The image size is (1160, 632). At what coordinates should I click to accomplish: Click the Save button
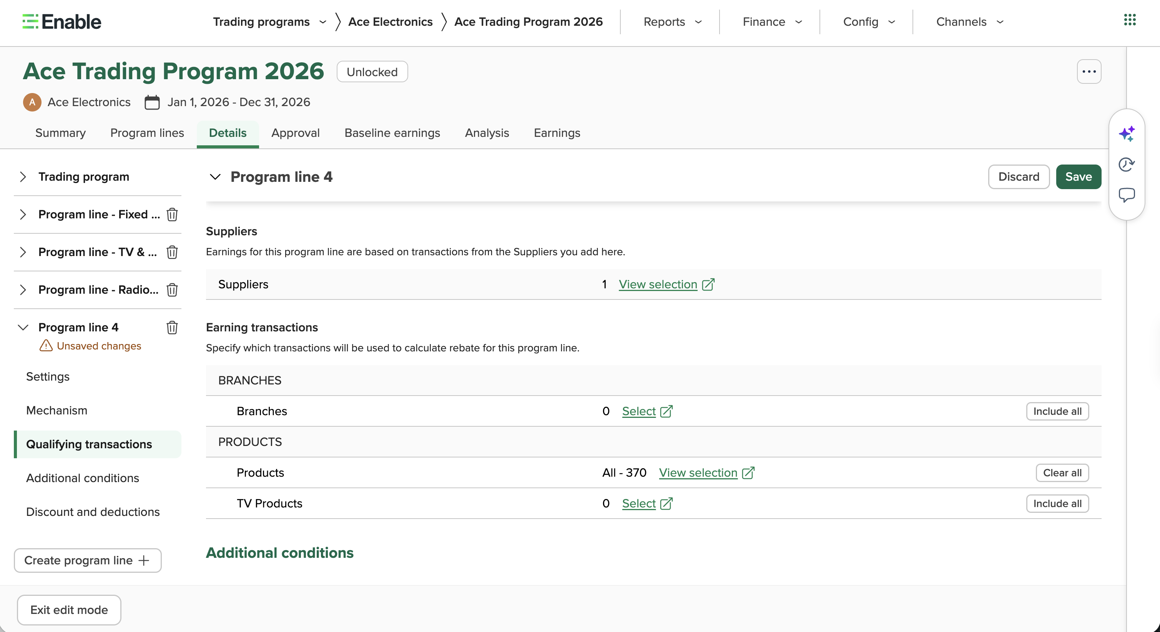(x=1079, y=176)
